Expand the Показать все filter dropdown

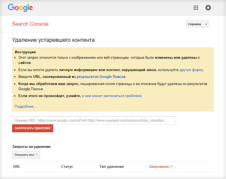click(26, 155)
